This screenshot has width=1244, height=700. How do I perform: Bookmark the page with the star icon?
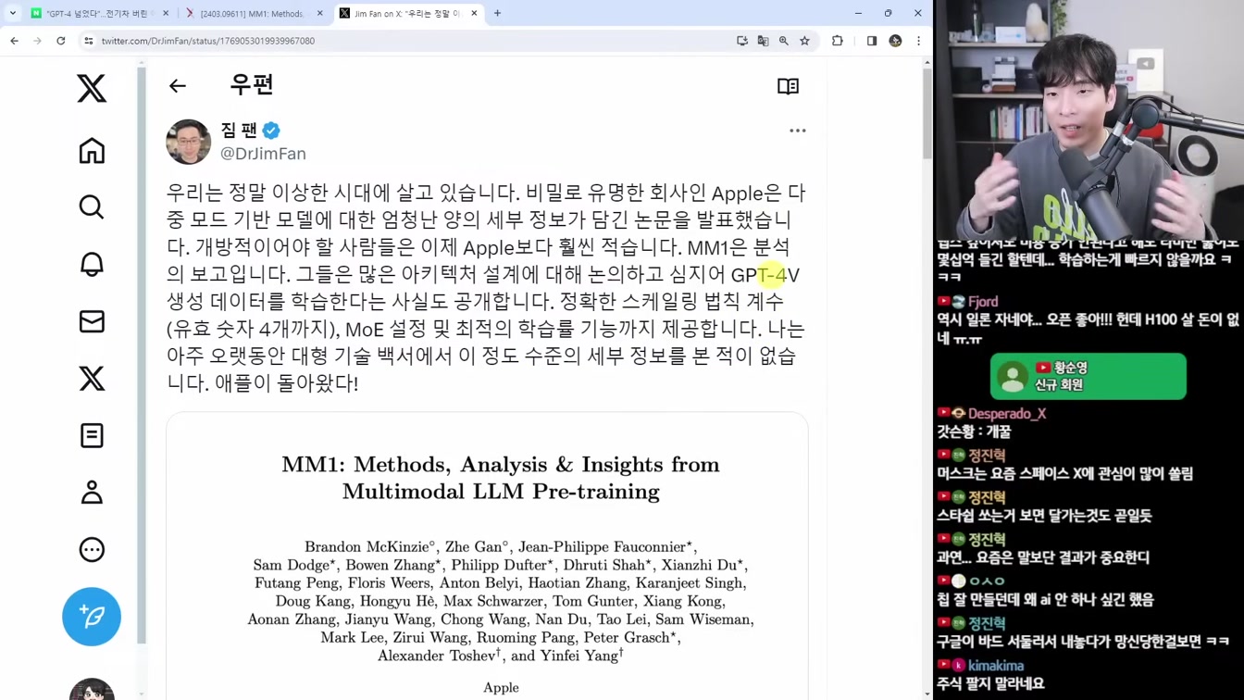point(804,41)
